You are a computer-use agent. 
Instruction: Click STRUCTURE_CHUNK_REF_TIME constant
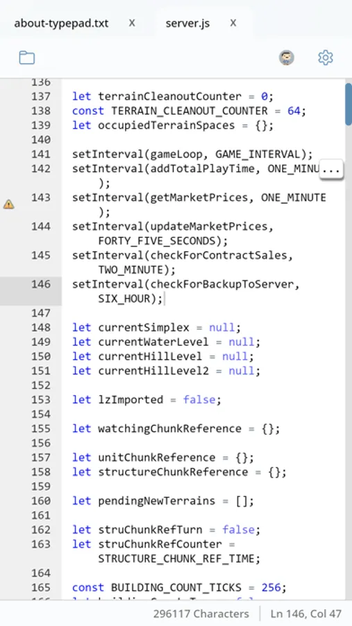click(x=176, y=559)
